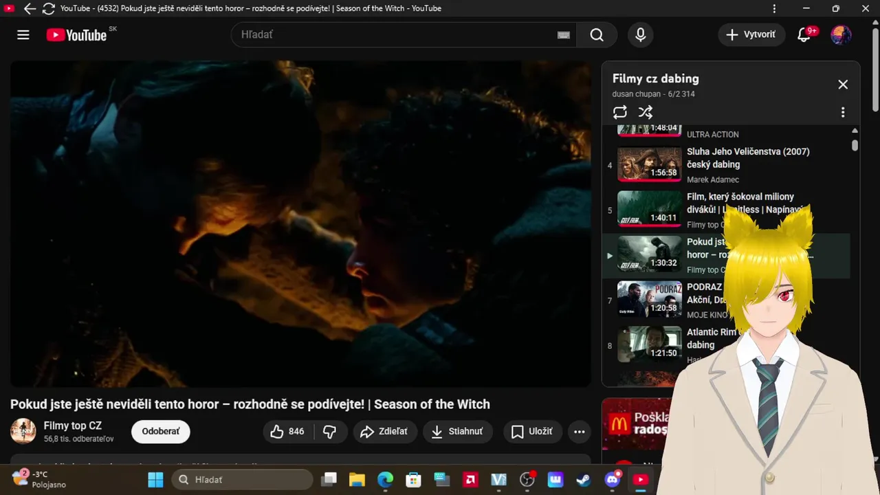The width and height of the screenshot is (880, 495).
Task: Click the video player area
Action: click(x=300, y=223)
